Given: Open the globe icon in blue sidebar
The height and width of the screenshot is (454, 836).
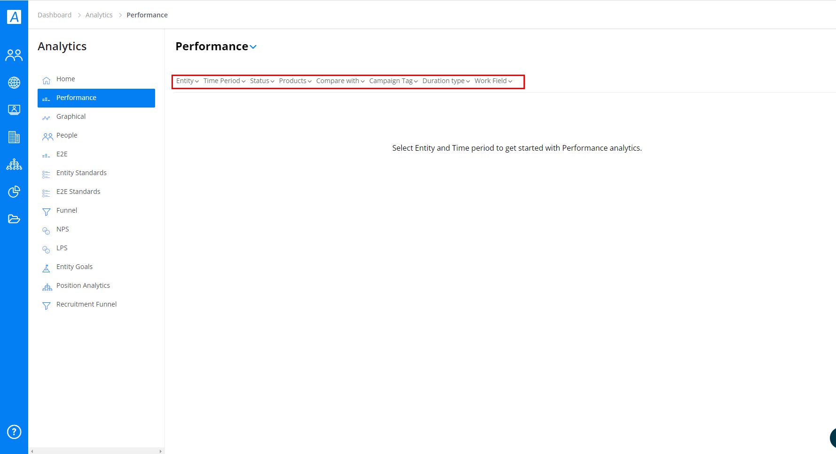Looking at the screenshot, I should click(14, 83).
